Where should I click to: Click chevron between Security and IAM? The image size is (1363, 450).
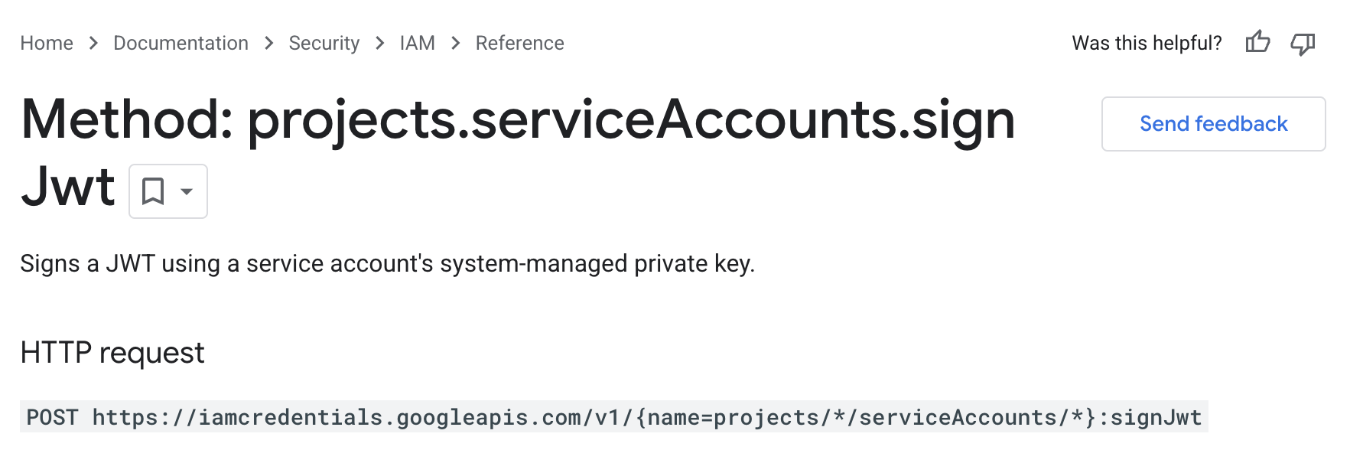pyautogui.click(x=379, y=43)
